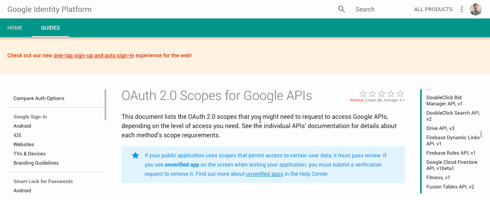Select the Google Sign-In section heading
Screen dimensions: 490x200
coord(30,117)
